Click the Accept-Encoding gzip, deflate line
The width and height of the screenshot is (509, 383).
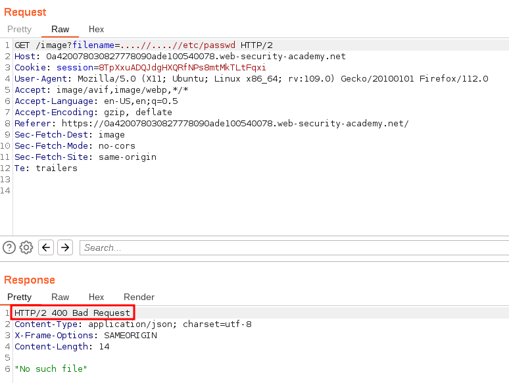93,113
